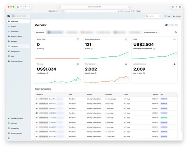
Task: Click the API keys icon
Action: coord(9,123)
